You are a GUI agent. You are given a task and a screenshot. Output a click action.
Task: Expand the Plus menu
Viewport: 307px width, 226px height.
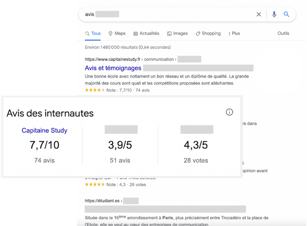pos(234,33)
